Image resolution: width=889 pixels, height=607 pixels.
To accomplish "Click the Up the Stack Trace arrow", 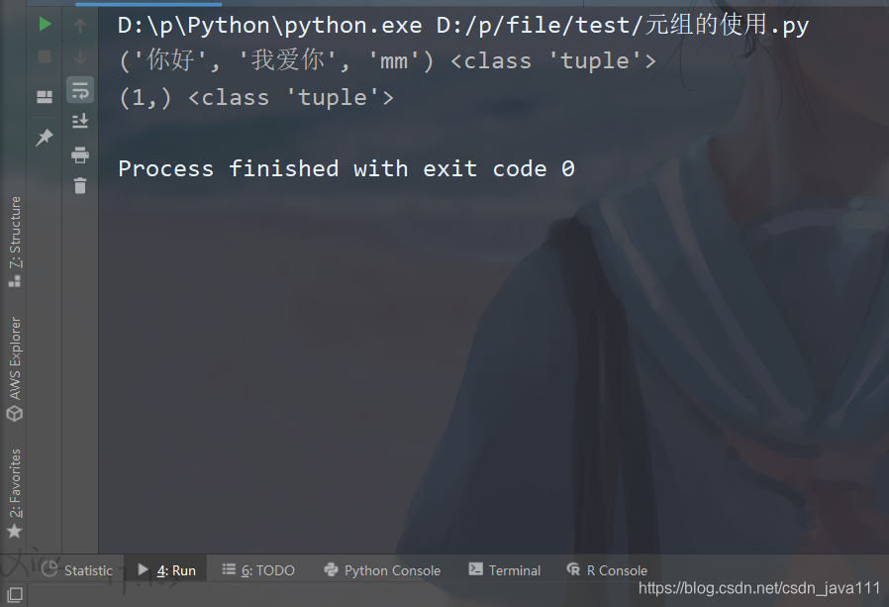I will [x=80, y=25].
